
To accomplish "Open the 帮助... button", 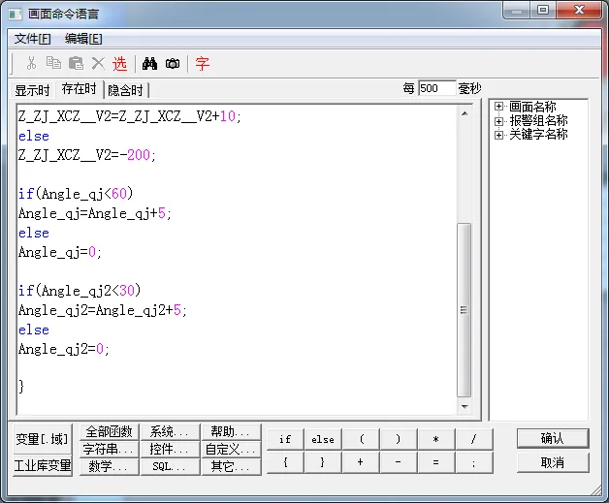I will (231, 431).
